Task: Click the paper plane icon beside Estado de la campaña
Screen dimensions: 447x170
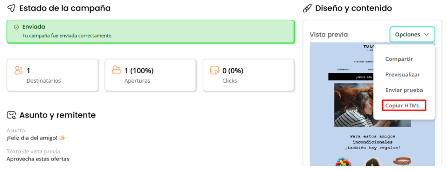Action: [x=11, y=9]
